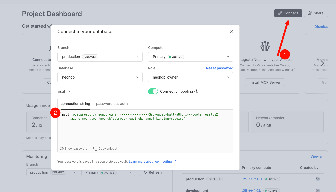Switch to the passwordless auth tab
The width and height of the screenshot is (336, 192).
112,104
